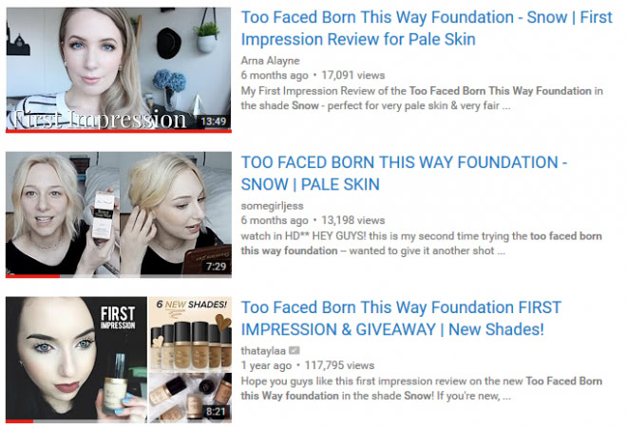627x427 pixels.
Task: Click the red watched progress bar on first video
Action: coord(119,131)
